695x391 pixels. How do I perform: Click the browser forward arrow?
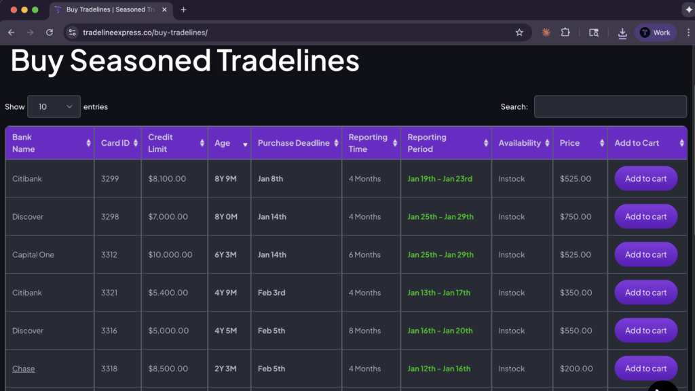pos(30,33)
